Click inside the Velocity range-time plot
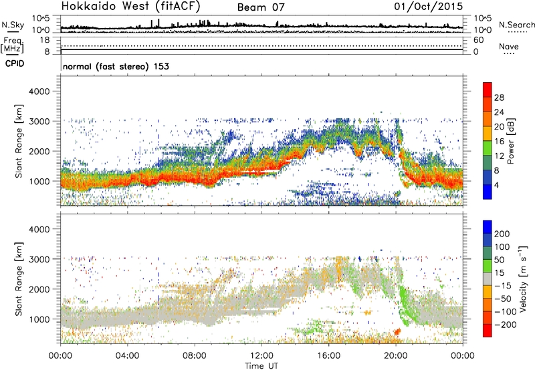This screenshot has height=370, width=535. point(261,279)
